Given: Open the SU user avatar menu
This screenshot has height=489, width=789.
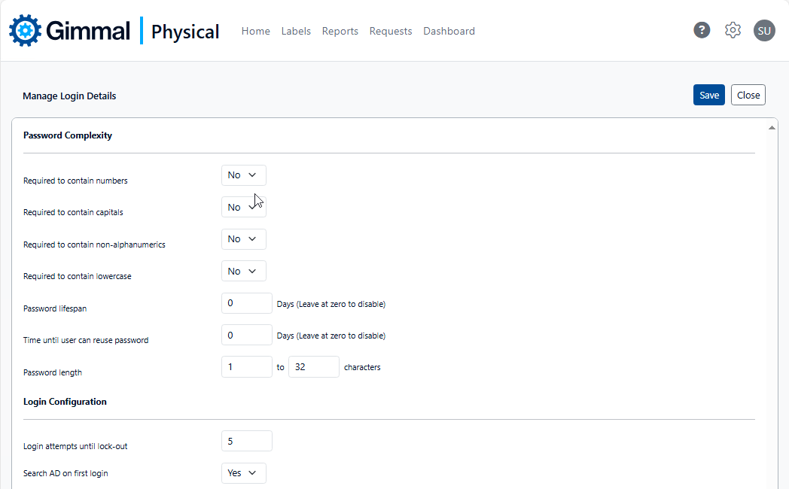Looking at the screenshot, I should click(x=764, y=31).
